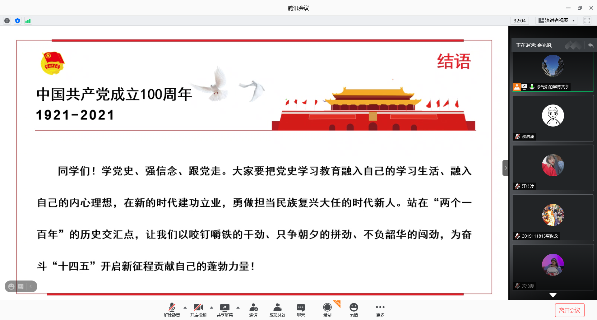Screen dimensions: 597x320
Task: Click 共享屏幕 to share screen
Action: click(224, 310)
